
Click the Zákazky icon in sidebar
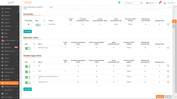click(x=2, y=23)
